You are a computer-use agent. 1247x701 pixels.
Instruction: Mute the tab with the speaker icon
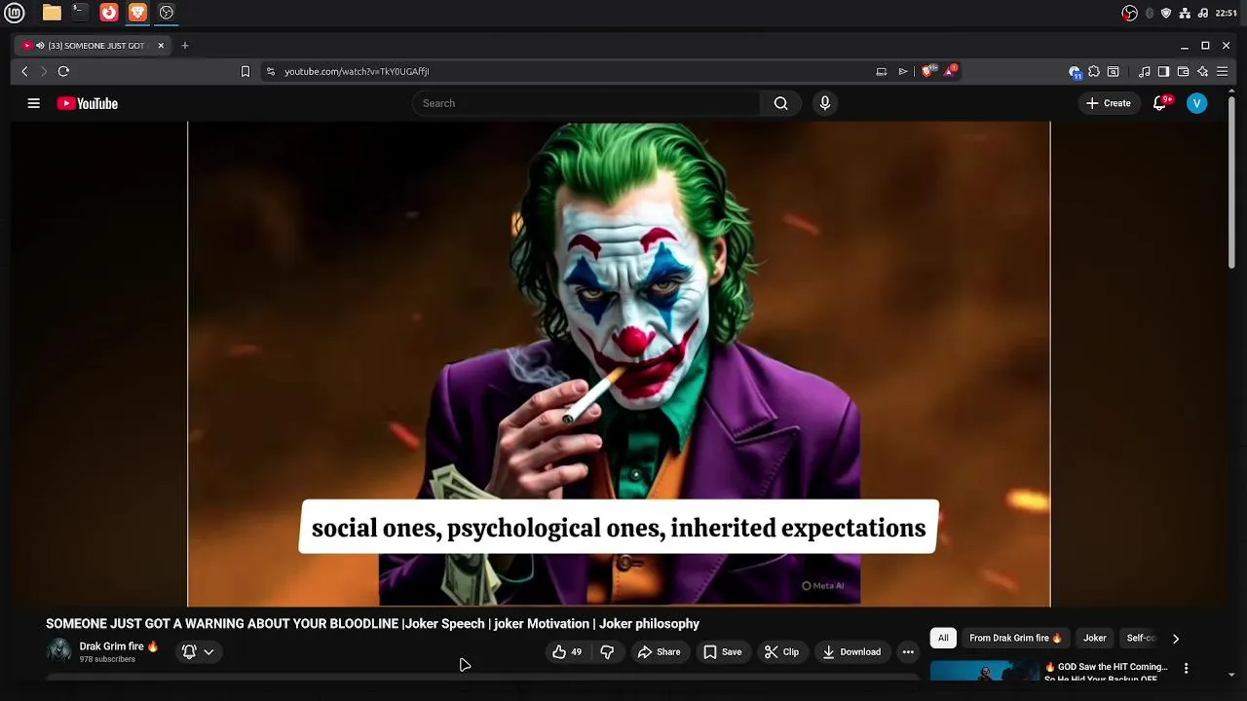pos(40,46)
